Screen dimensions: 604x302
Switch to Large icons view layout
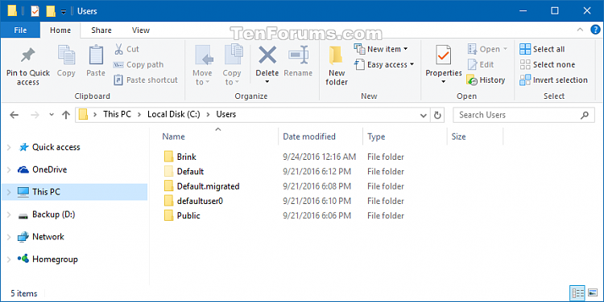tap(593, 293)
